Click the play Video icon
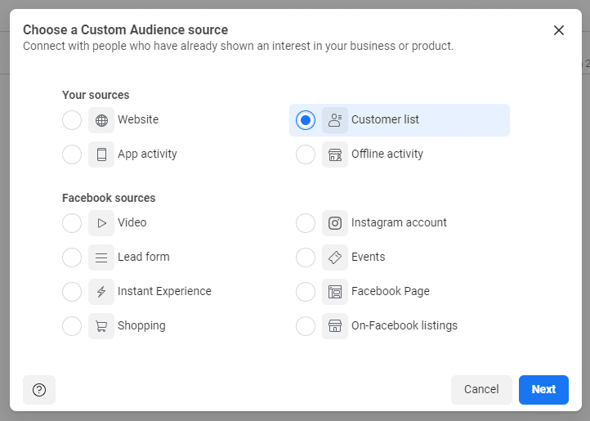The width and height of the screenshot is (590, 421). point(101,223)
